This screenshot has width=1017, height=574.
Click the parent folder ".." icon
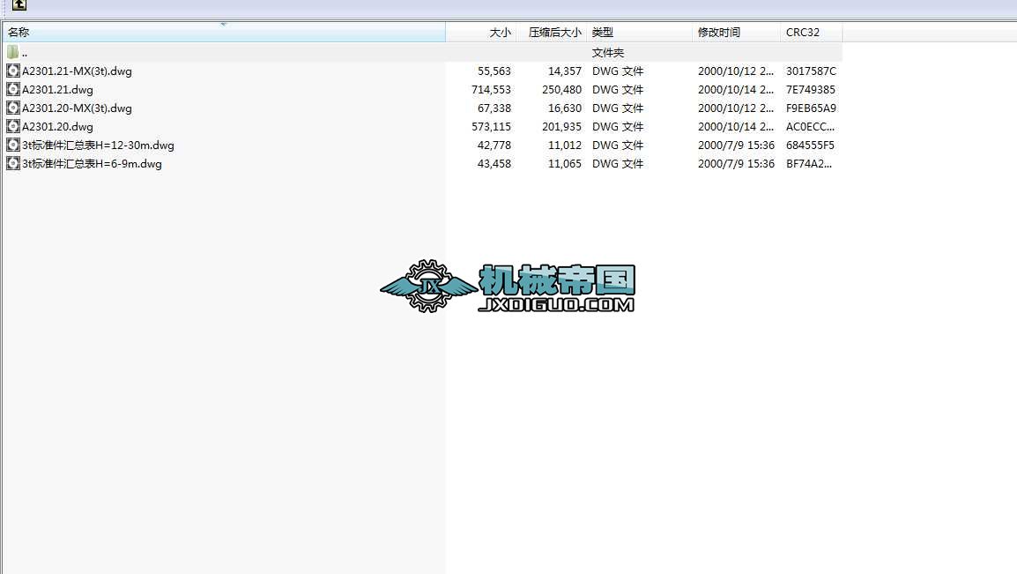click(x=11, y=51)
